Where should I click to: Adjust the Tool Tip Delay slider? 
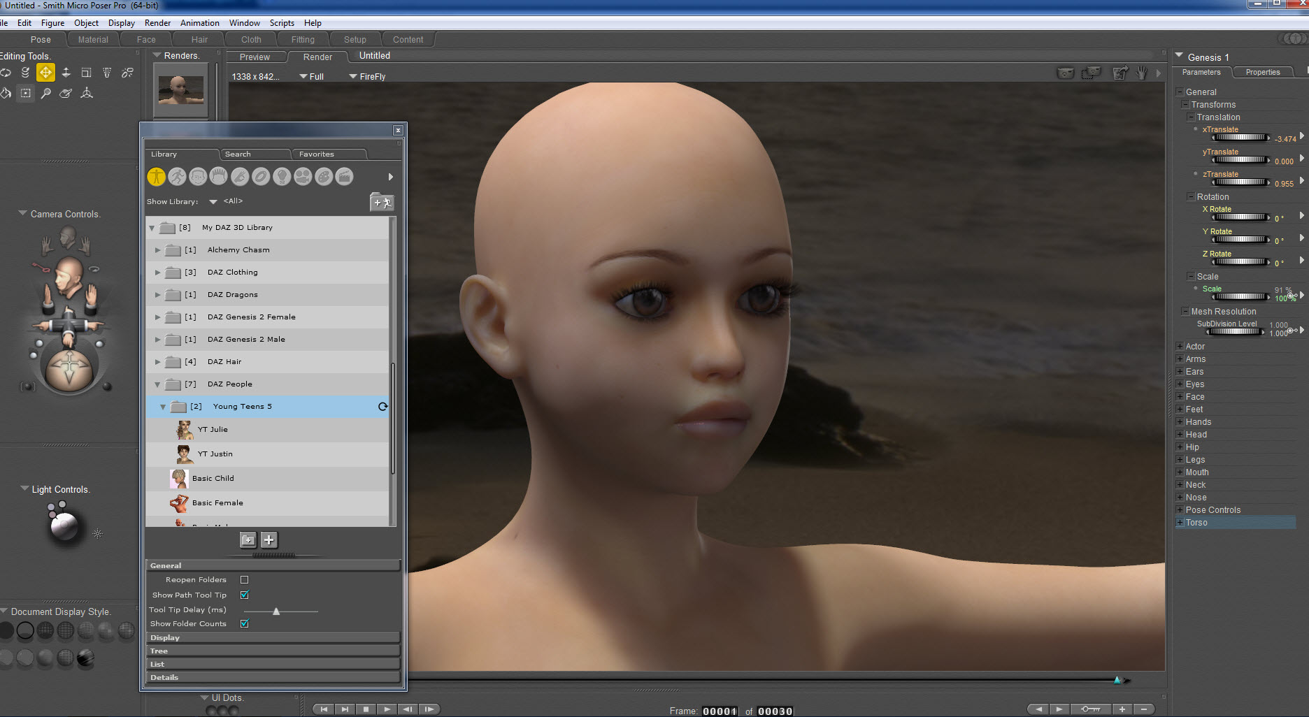276,611
